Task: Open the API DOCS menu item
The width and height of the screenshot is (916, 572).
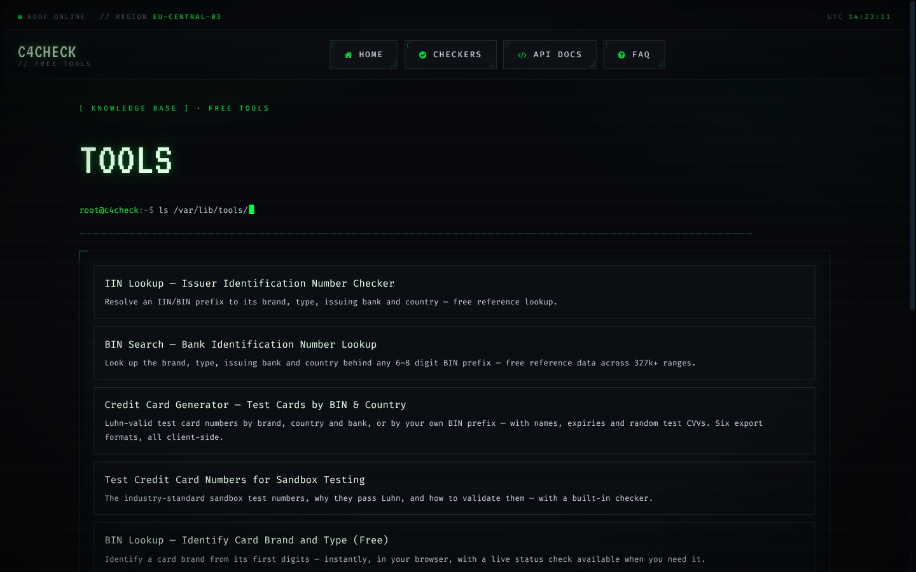Action: pyautogui.click(x=550, y=55)
